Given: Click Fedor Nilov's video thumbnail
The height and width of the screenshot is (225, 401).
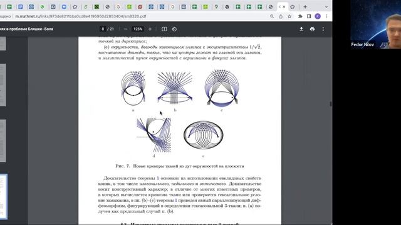Looking at the screenshot, I should (376, 24).
